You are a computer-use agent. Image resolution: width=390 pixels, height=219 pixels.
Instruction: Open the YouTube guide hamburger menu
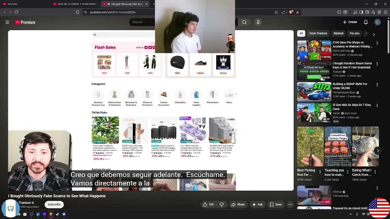pyautogui.click(x=7, y=22)
